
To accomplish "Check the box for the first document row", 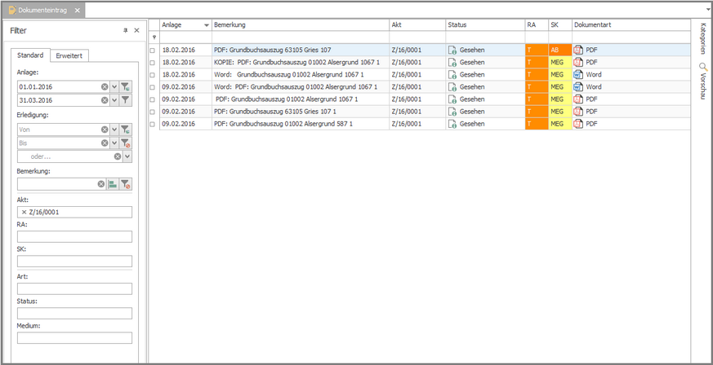I will 153,51.
